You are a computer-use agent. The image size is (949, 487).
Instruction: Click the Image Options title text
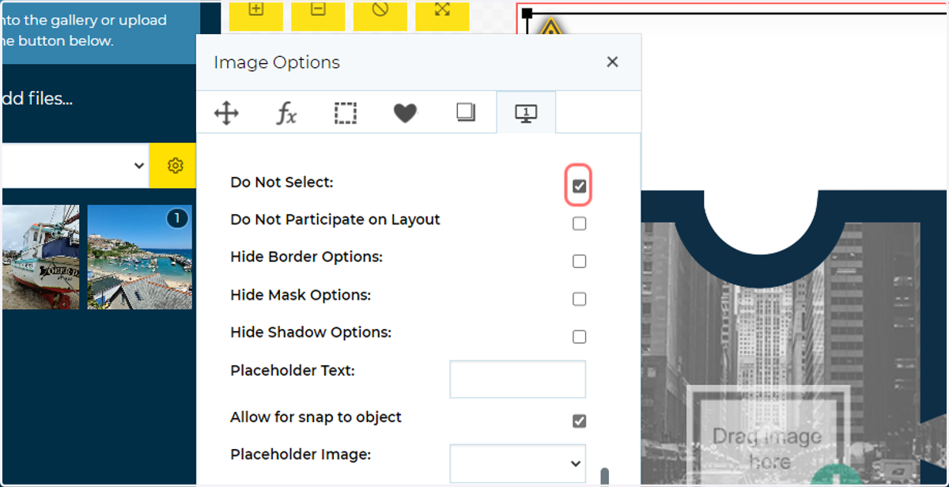[x=277, y=62]
